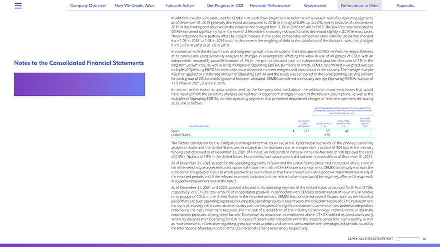This screenshot has height=247, width=440.
Task: Jump to the Appendix section
Action: pos(405,5)
